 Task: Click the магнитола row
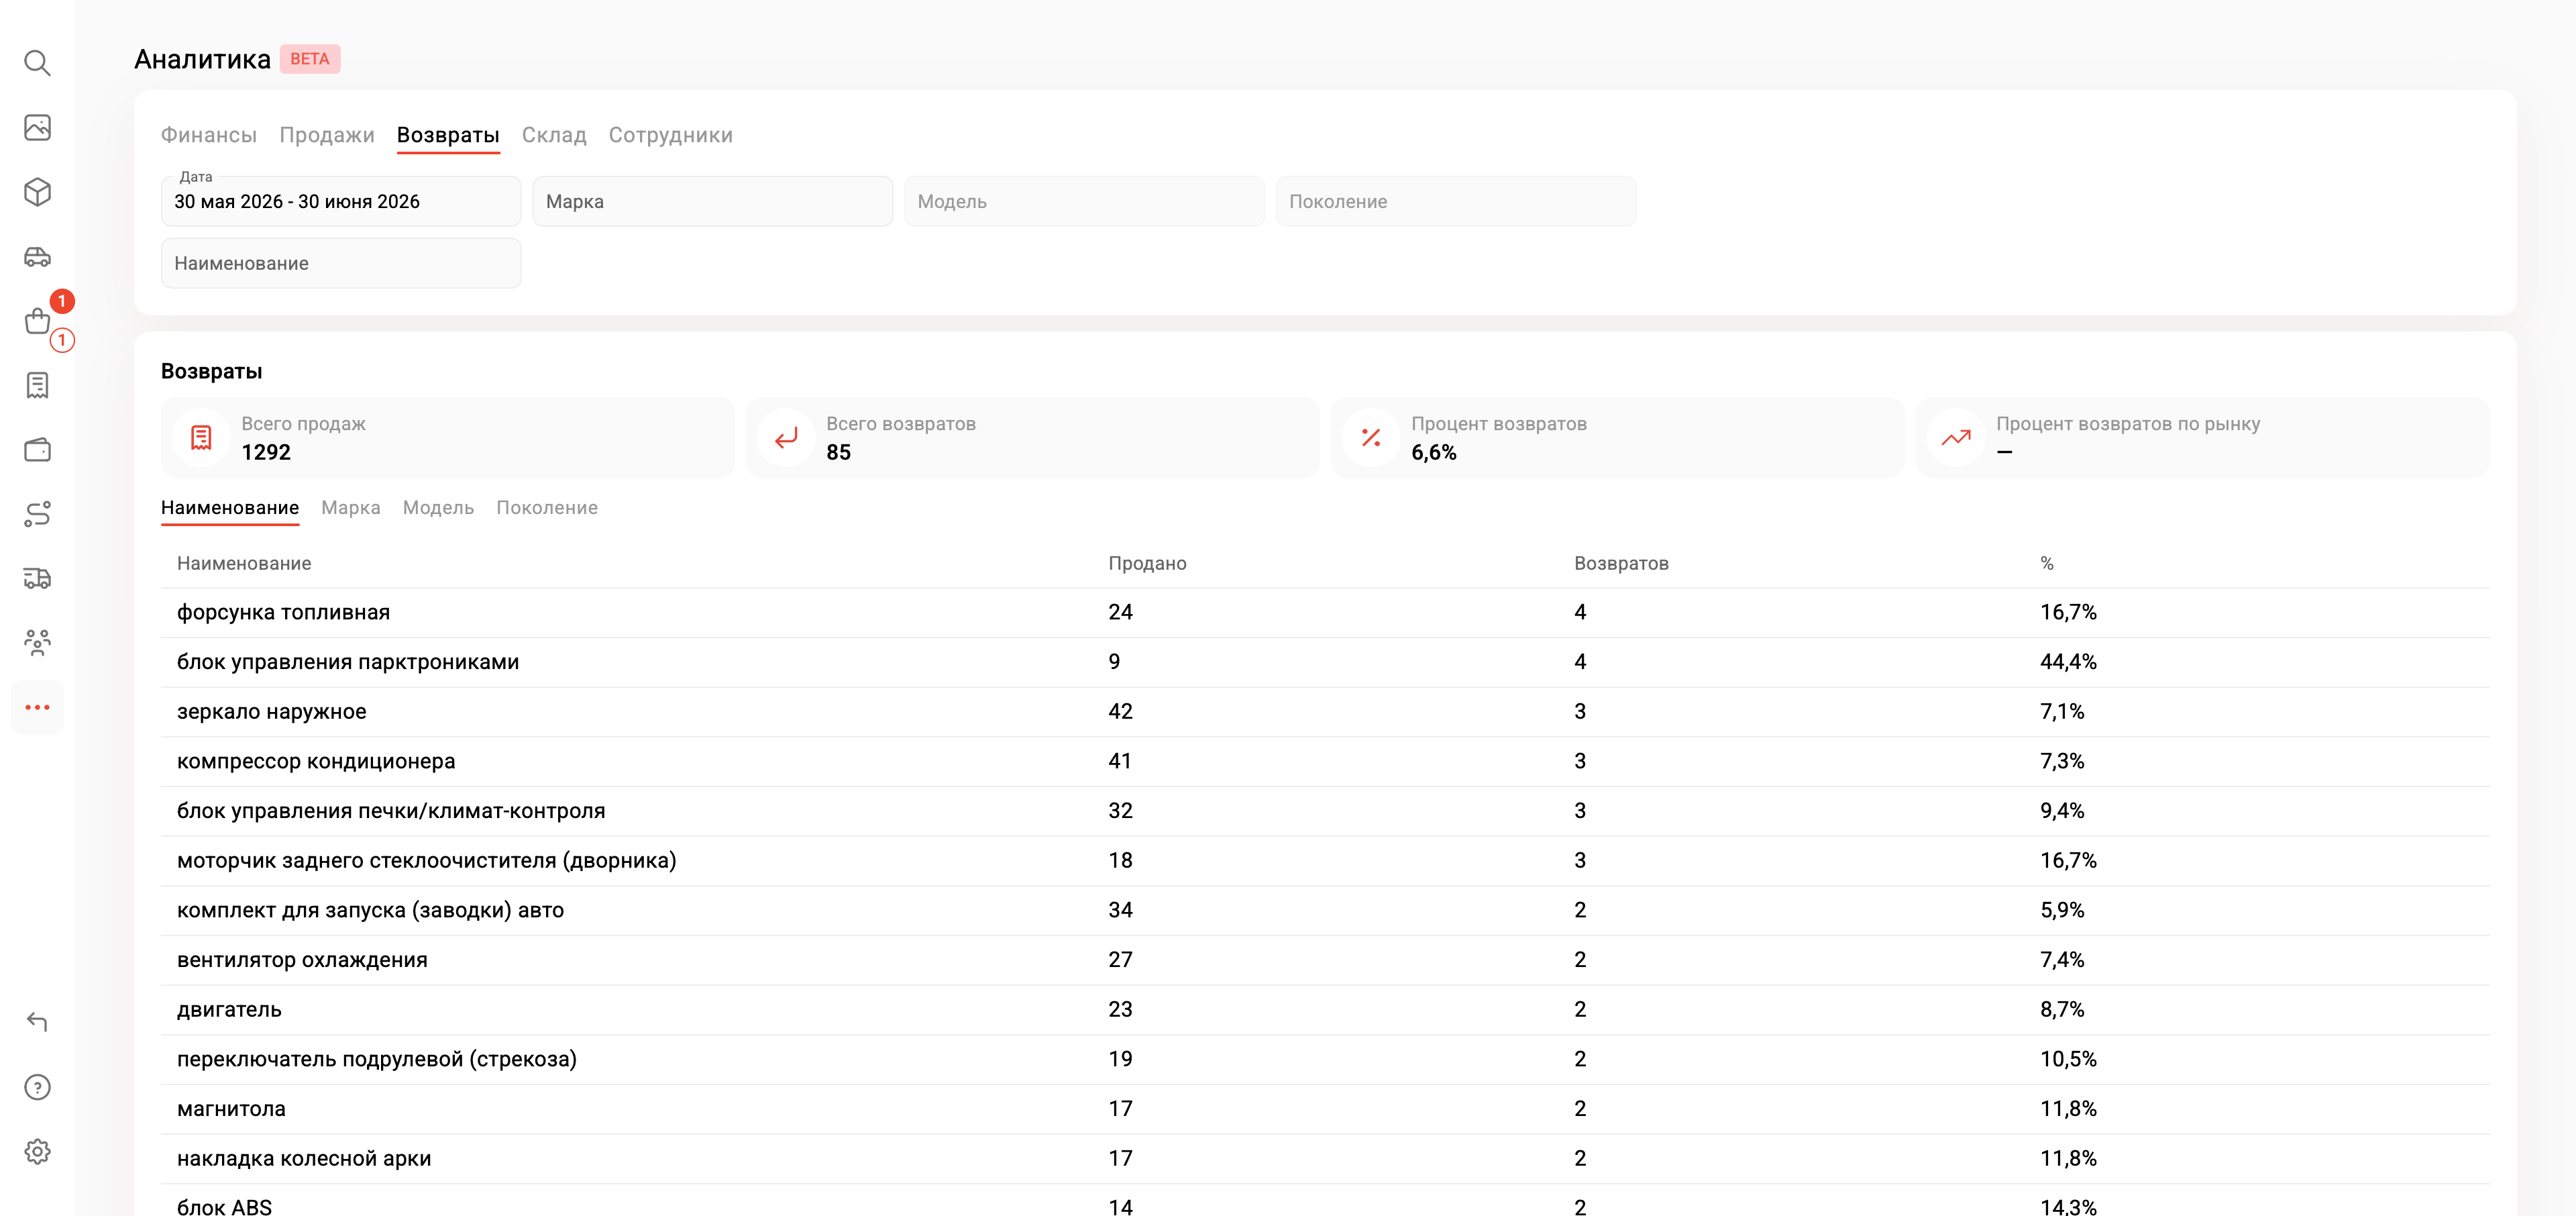[1325, 1109]
